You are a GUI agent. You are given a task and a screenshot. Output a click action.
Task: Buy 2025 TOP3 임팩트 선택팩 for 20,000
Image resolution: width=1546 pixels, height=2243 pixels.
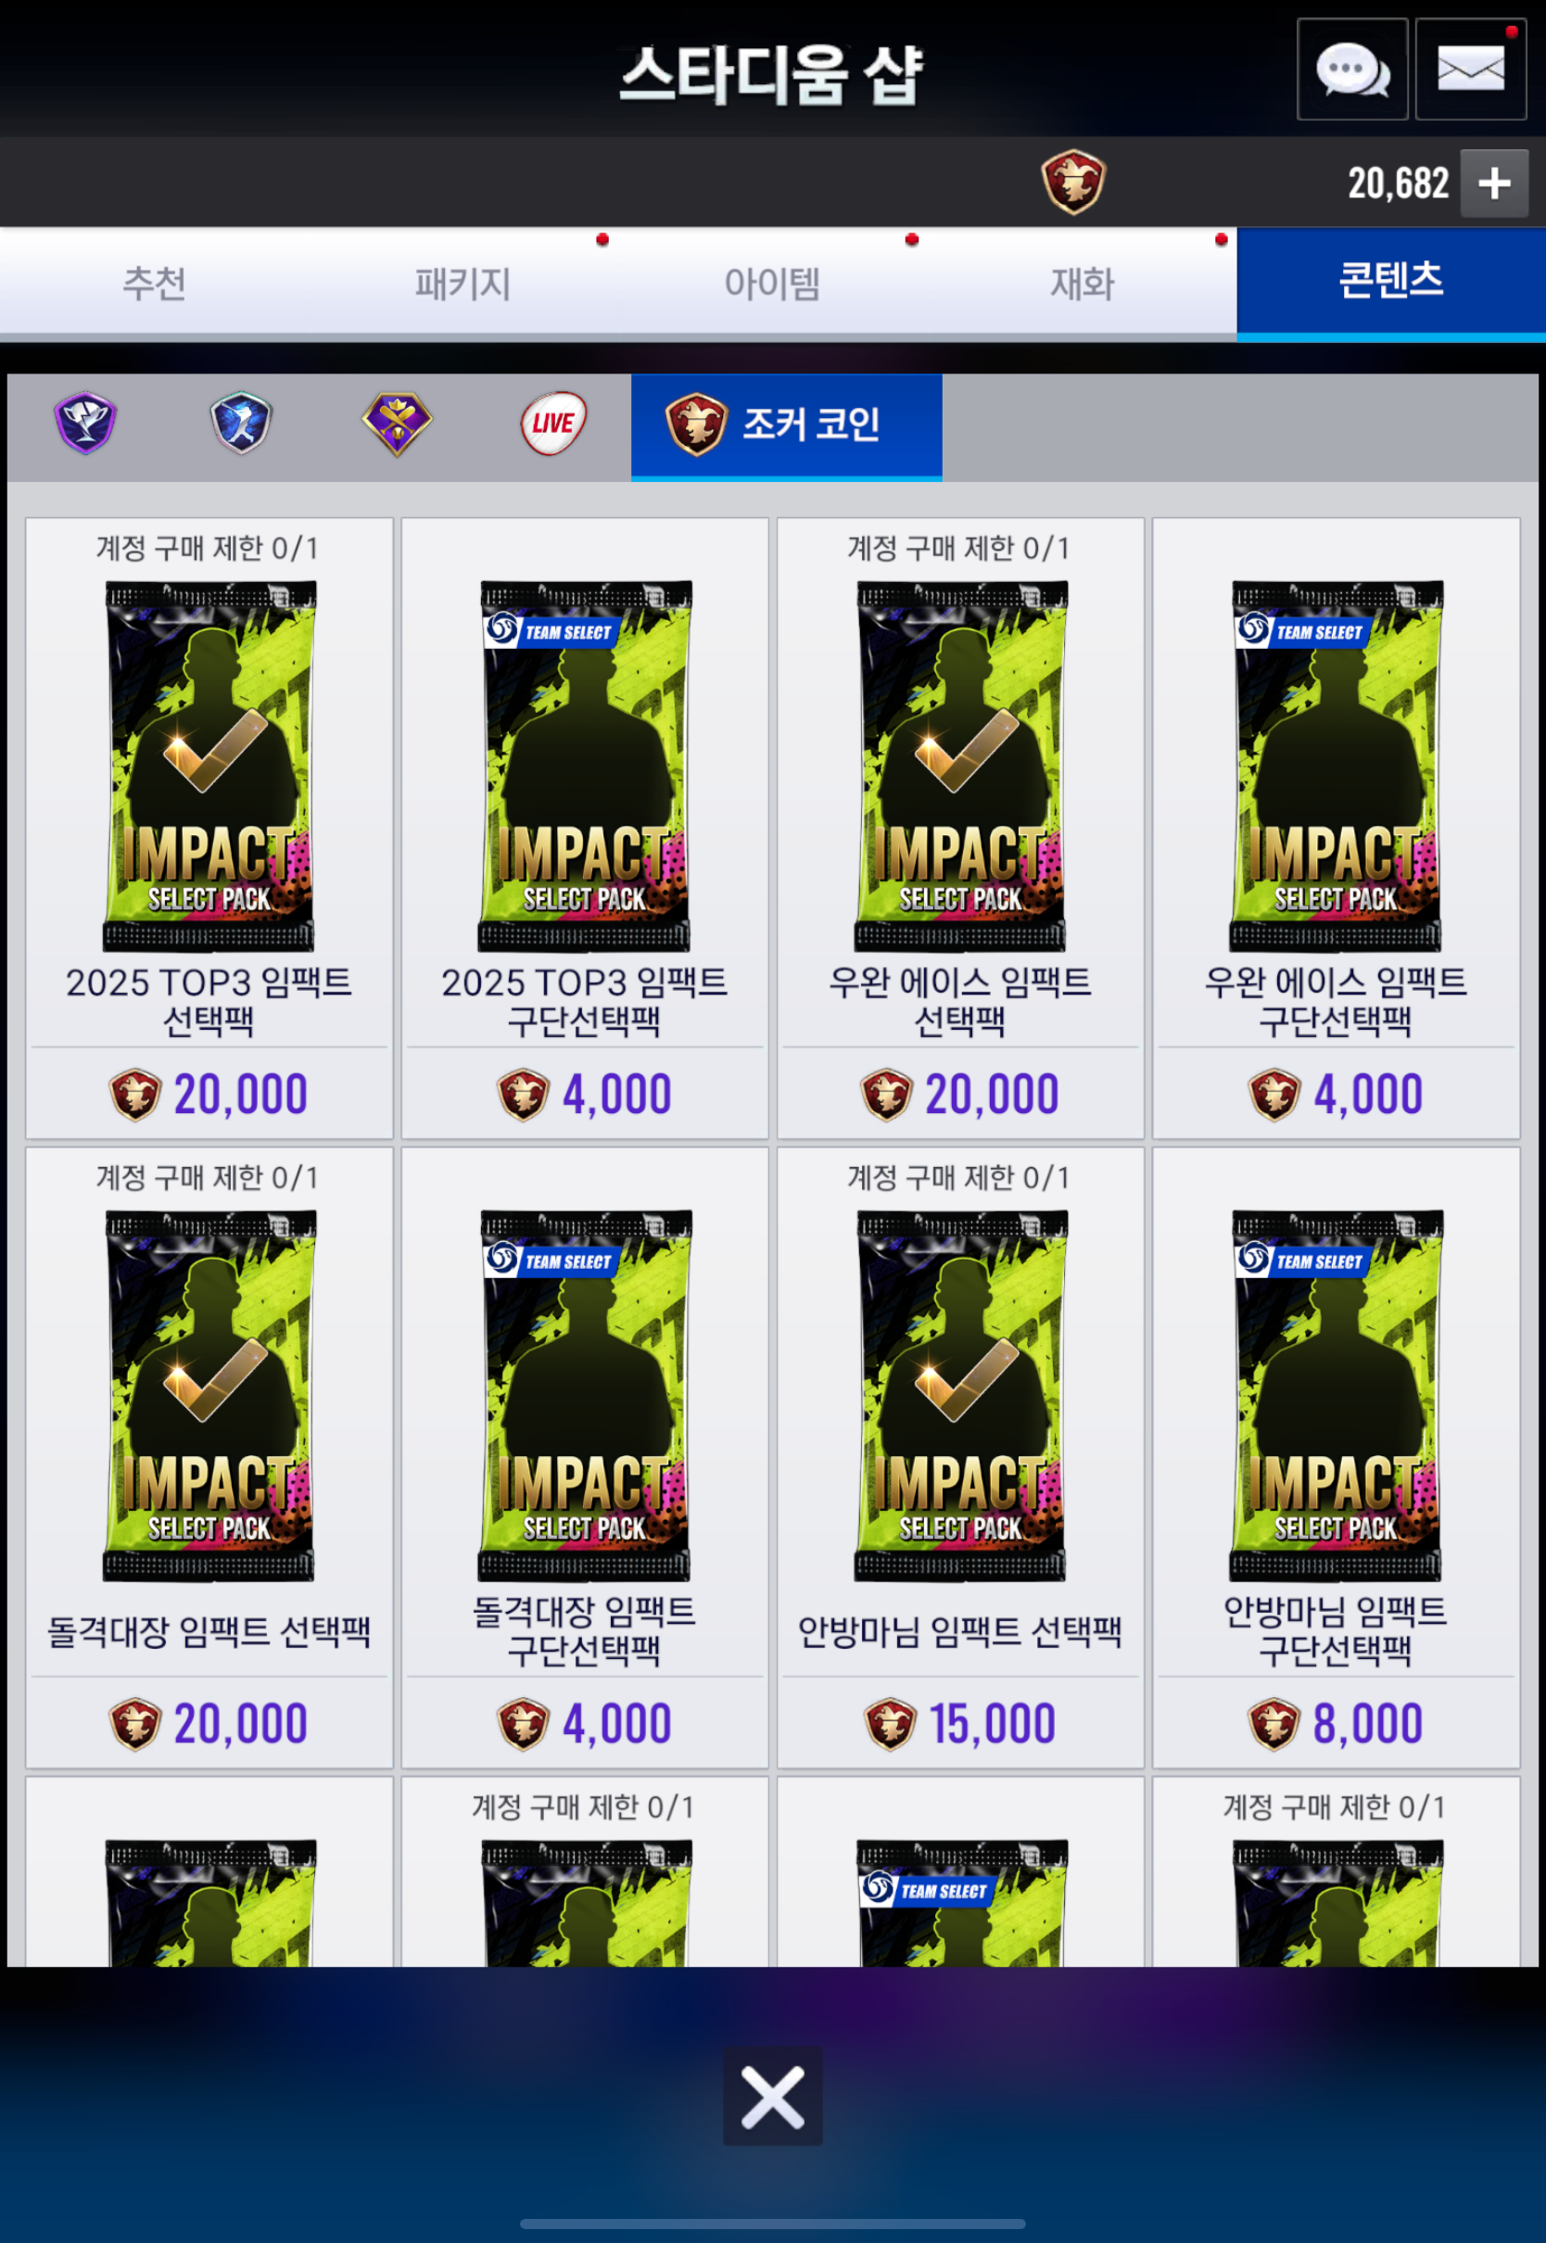[x=209, y=1095]
